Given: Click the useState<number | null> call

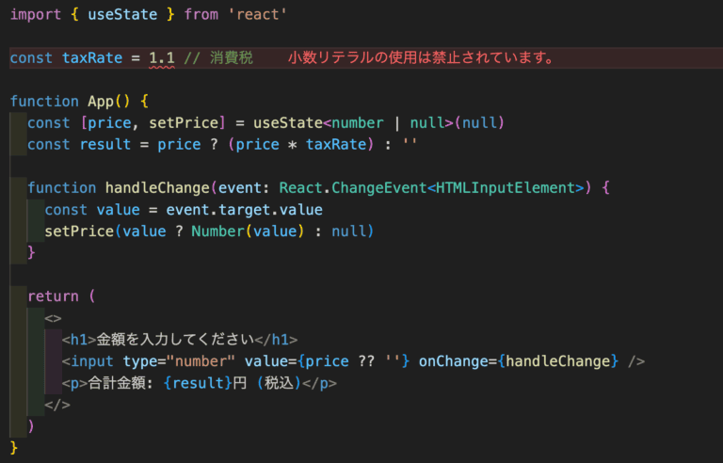Looking at the screenshot, I should point(378,122).
